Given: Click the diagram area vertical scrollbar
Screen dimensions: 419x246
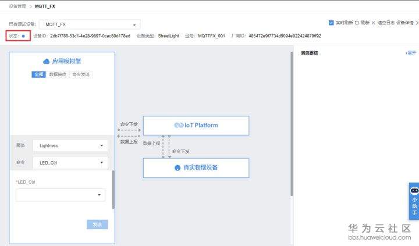Looking at the screenshot, I should pos(292,124).
